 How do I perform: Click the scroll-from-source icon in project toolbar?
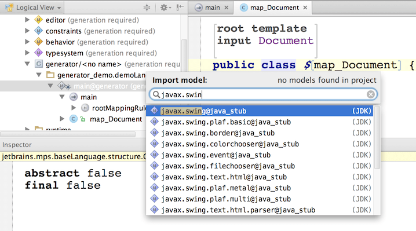click(x=147, y=8)
